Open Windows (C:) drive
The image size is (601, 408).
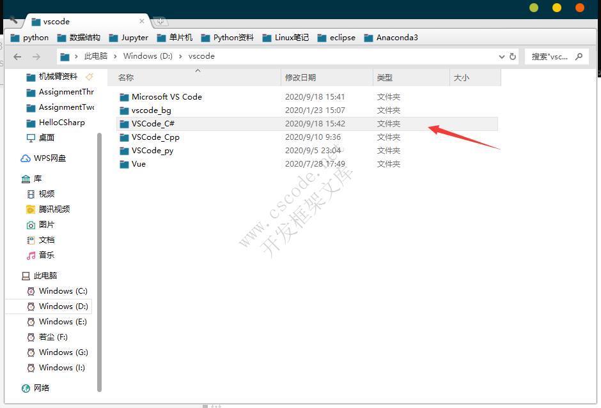(x=58, y=291)
